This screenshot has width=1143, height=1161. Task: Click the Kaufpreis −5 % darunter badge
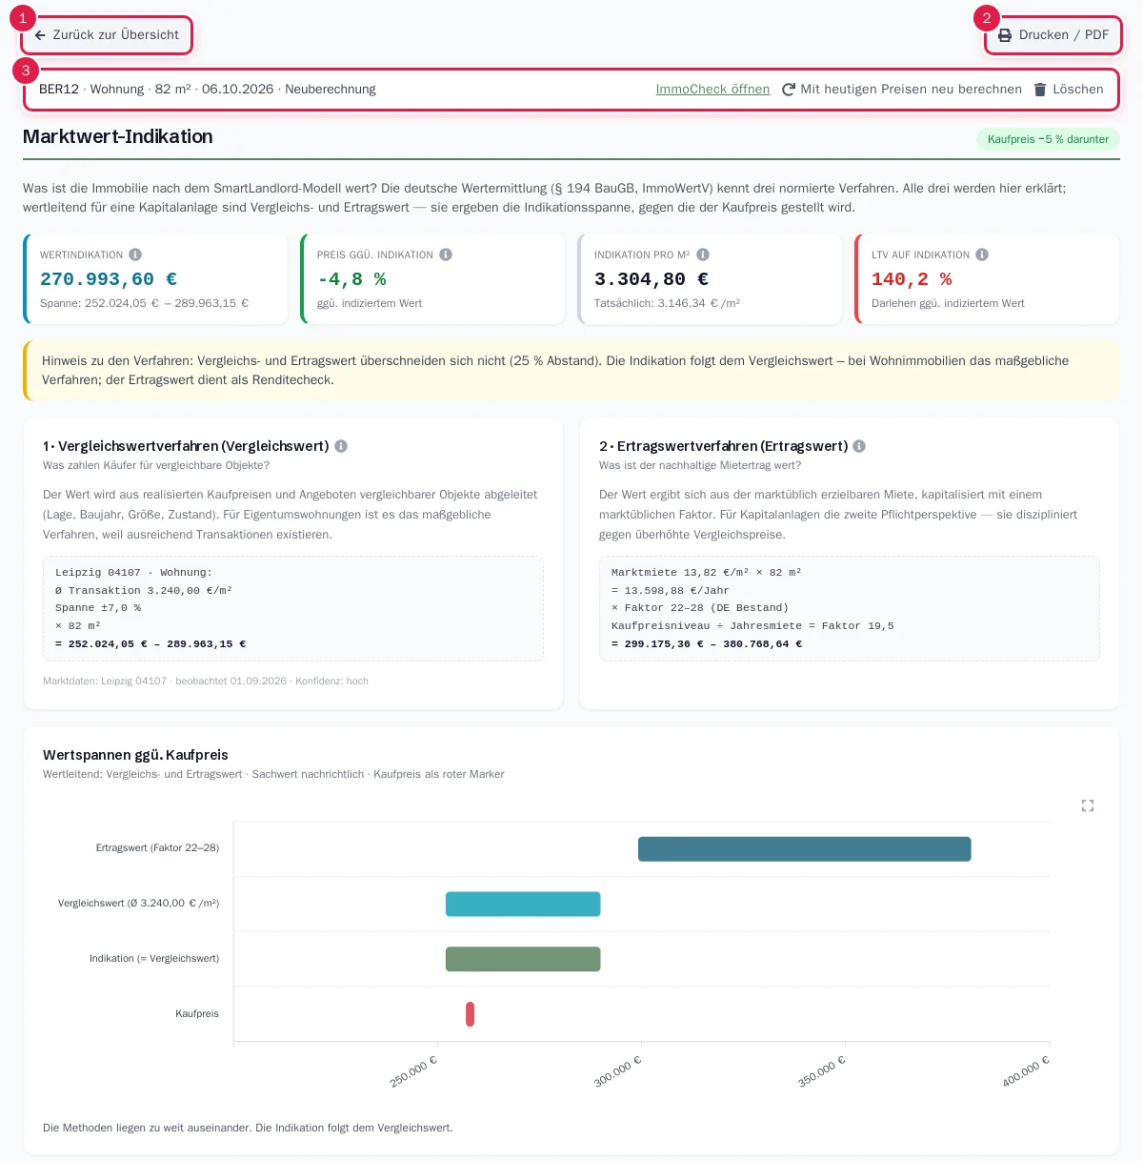[1048, 139]
